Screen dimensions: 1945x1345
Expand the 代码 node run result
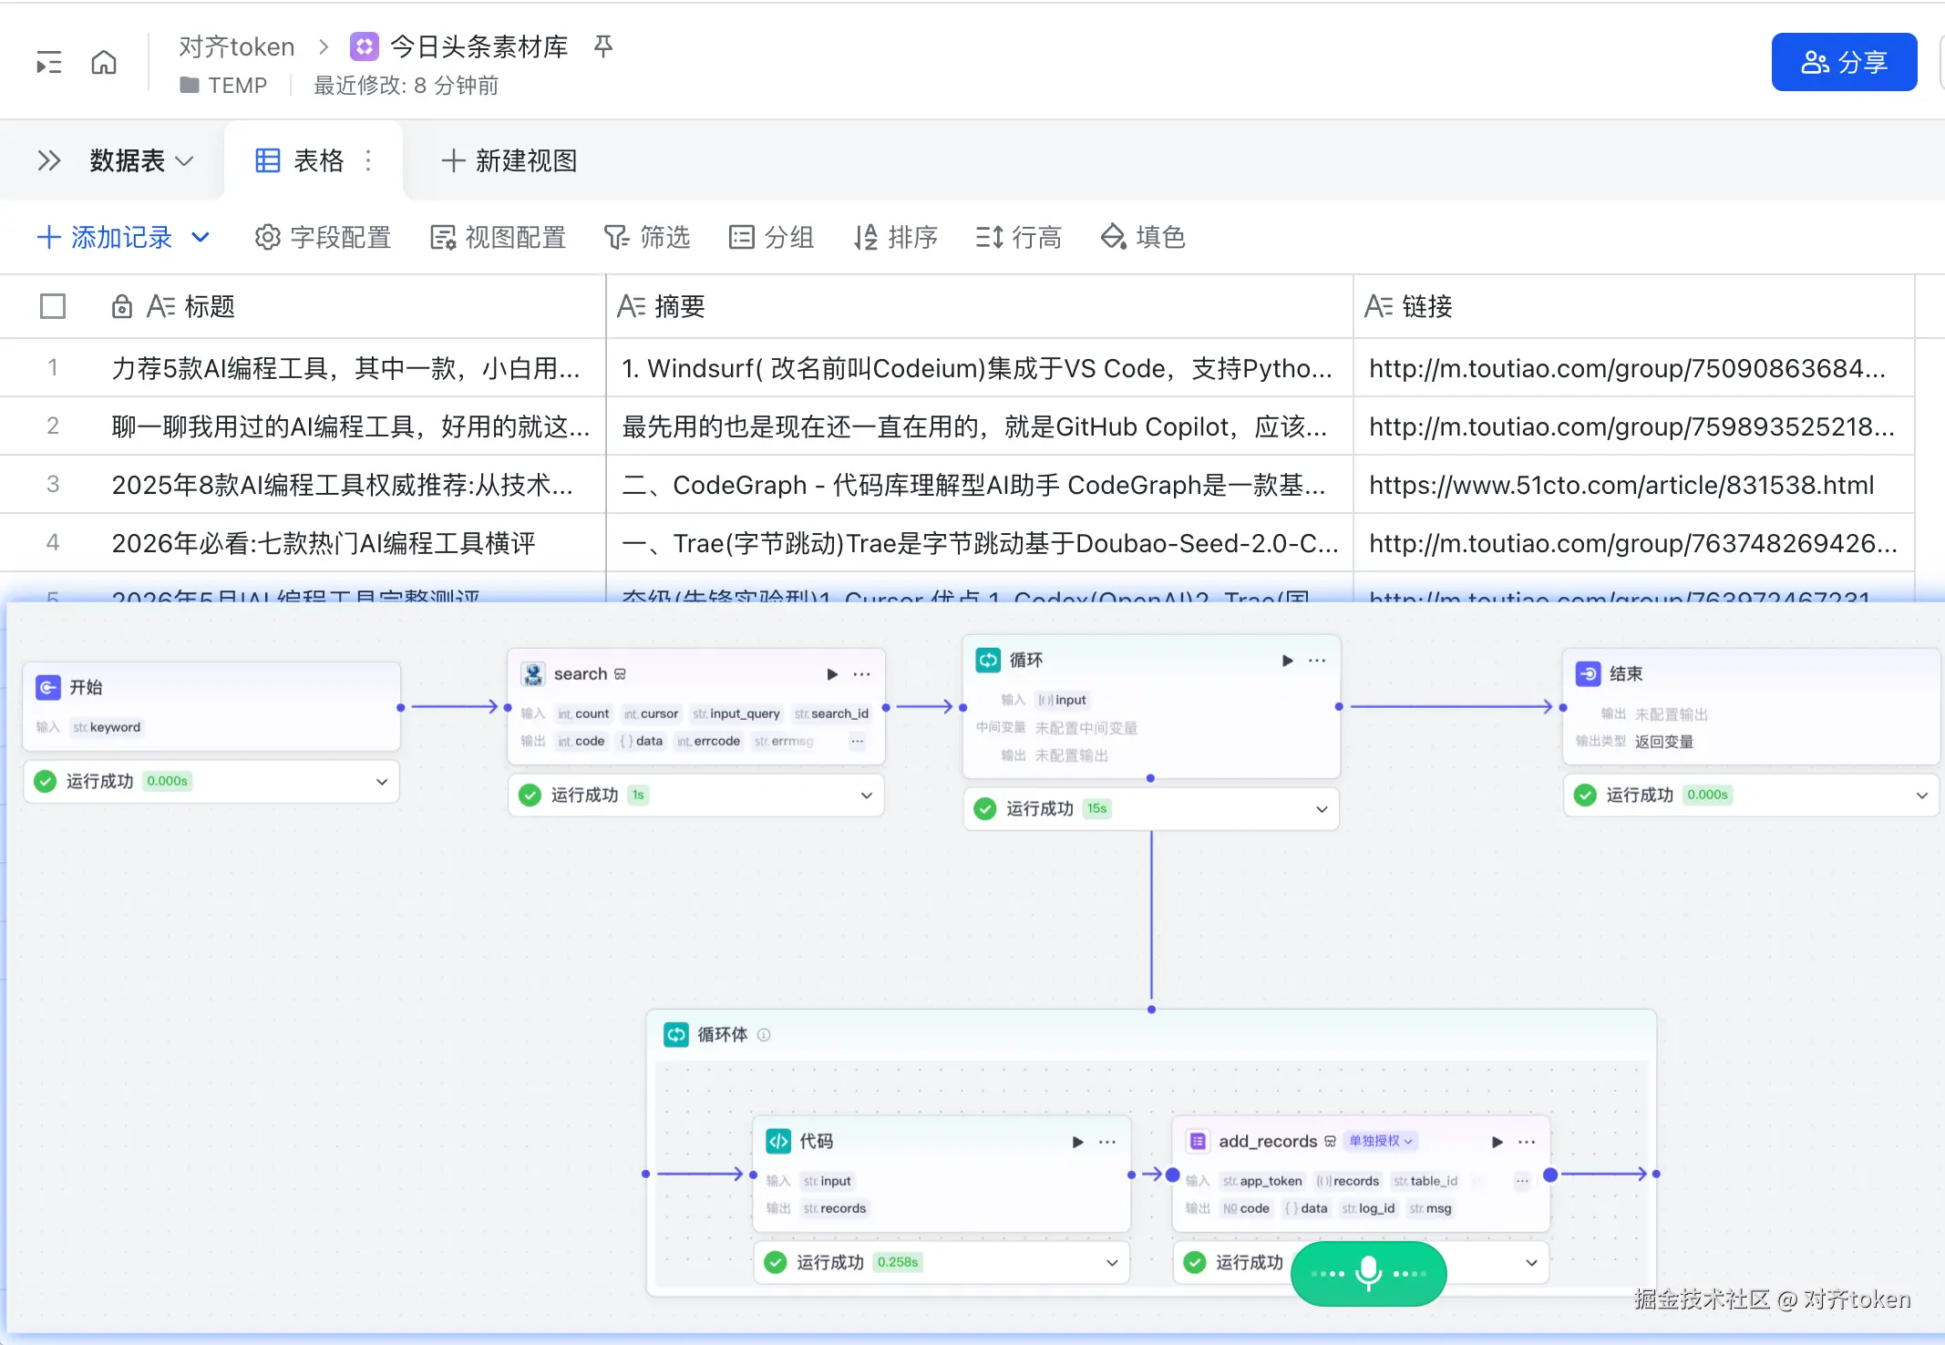click(x=1112, y=1263)
